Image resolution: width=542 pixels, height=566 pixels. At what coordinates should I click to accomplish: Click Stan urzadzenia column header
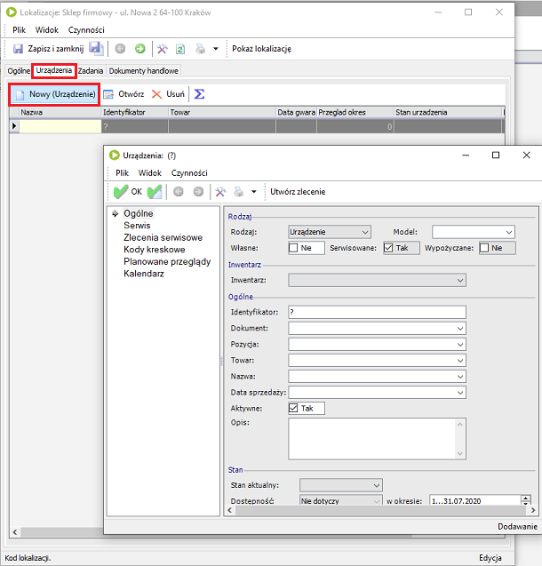click(x=448, y=112)
